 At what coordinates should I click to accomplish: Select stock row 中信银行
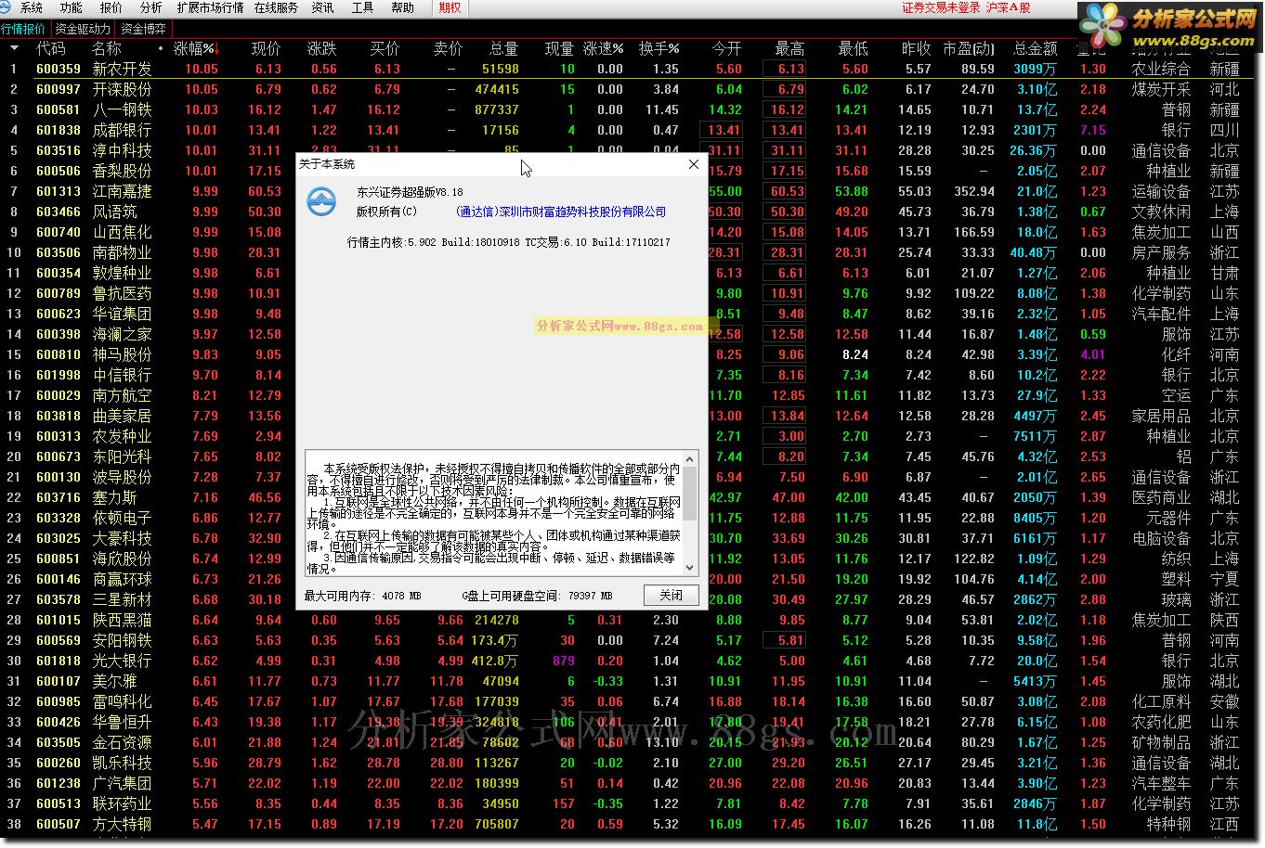[x=122, y=375]
